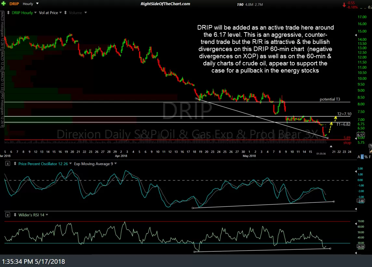Open the DRIP Hourly series dropdown
This screenshot has height=267, width=372.
(x=35, y=13)
